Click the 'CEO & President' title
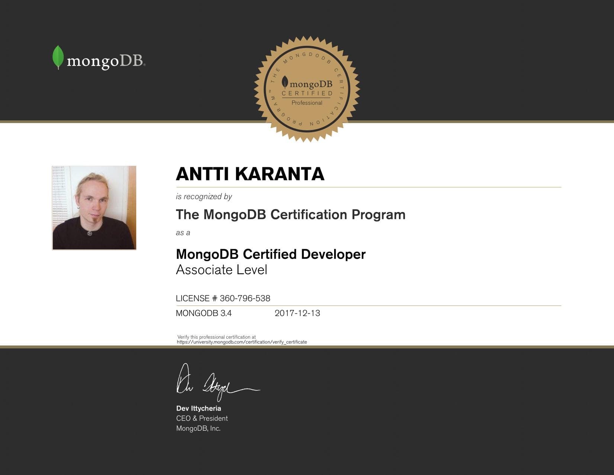 (202, 418)
